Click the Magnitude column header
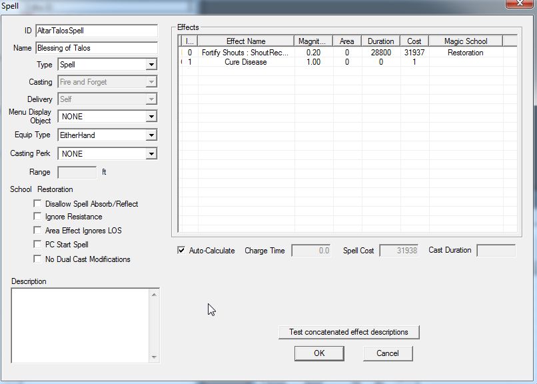This screenshot has width=537, height=384. 313,41
